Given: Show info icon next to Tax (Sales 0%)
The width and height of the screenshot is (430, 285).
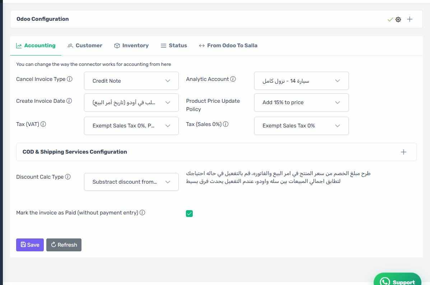Looking at the screenshot, I should 225,124.
